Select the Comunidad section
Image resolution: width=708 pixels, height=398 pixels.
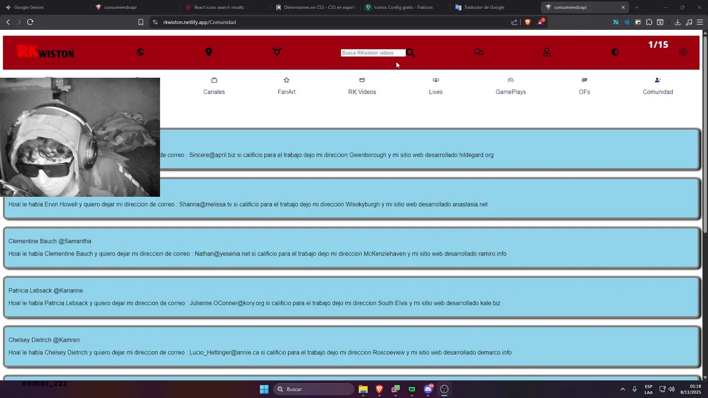[658, 86]
